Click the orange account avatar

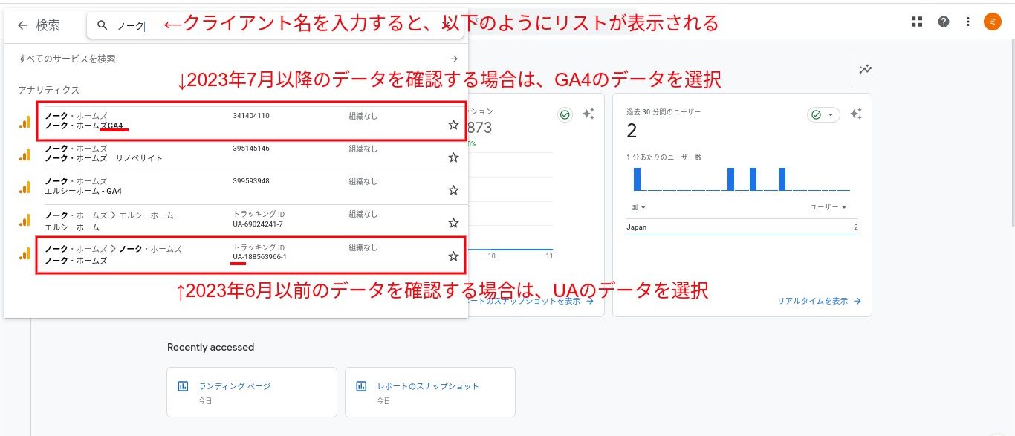point(992,22)
